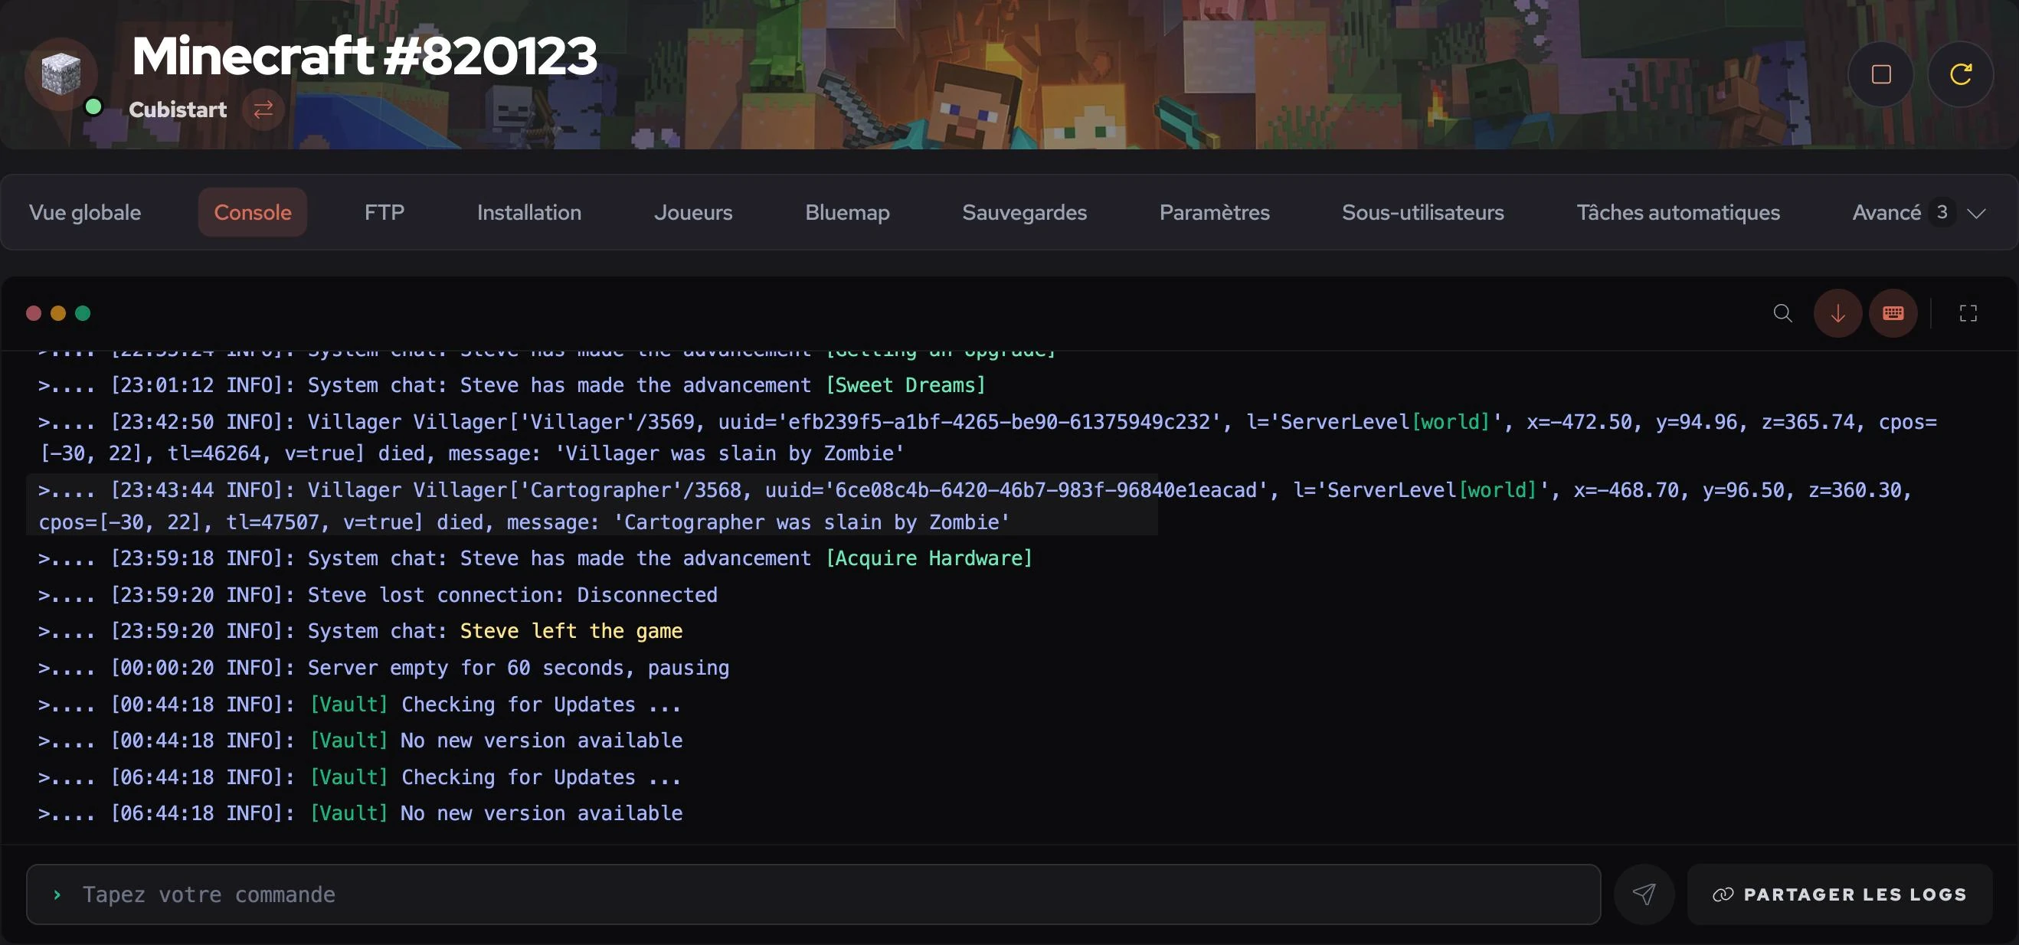Image resolution: width=2019 pixels, height=945 pixels.
Task: Click the Minecraft #820123 server title
Action: point(365,57)
